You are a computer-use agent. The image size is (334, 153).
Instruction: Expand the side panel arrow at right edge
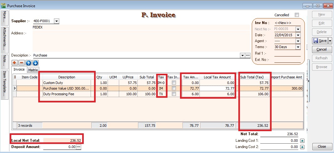[x=309, y=81]
